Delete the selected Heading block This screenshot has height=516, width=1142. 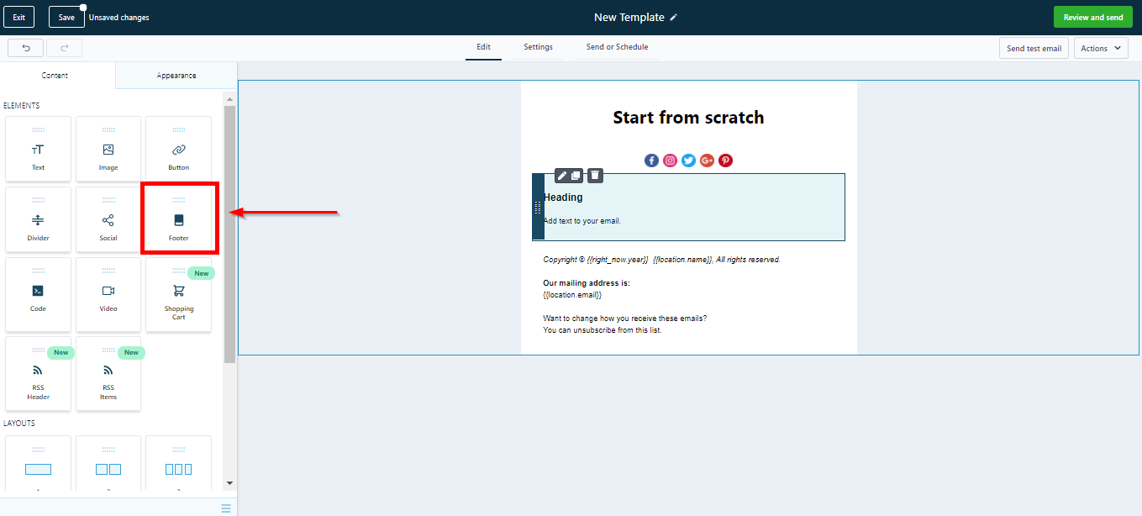(595, 175)
